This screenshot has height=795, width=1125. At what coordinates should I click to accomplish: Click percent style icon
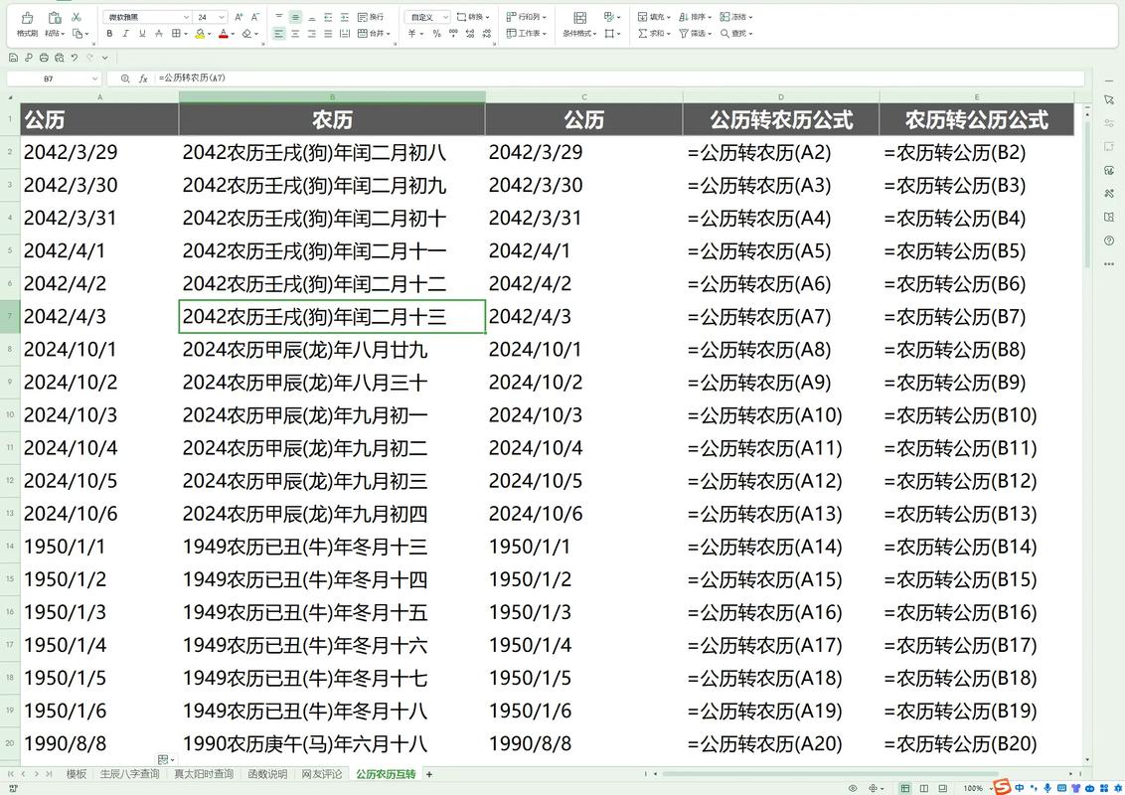point(437,33)
